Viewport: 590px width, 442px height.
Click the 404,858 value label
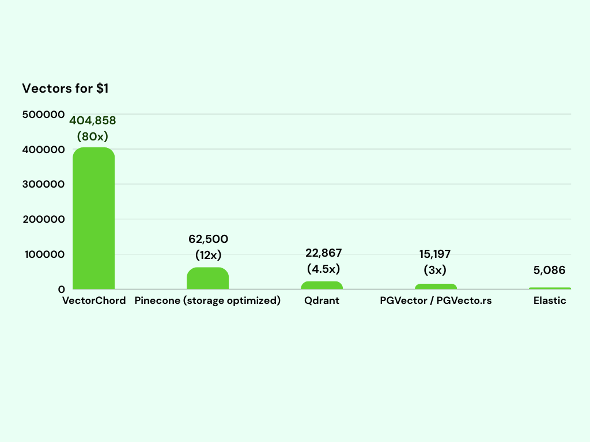[93, 121]
